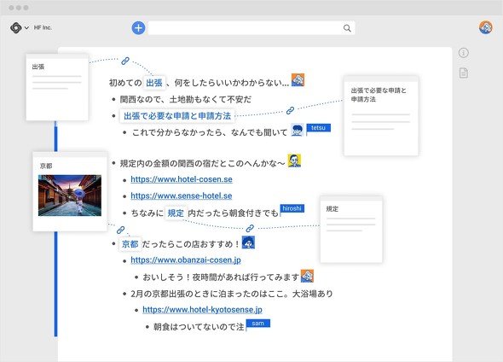Click avatar after この店おすすめ！
The image size is (503, 362).
248,242
